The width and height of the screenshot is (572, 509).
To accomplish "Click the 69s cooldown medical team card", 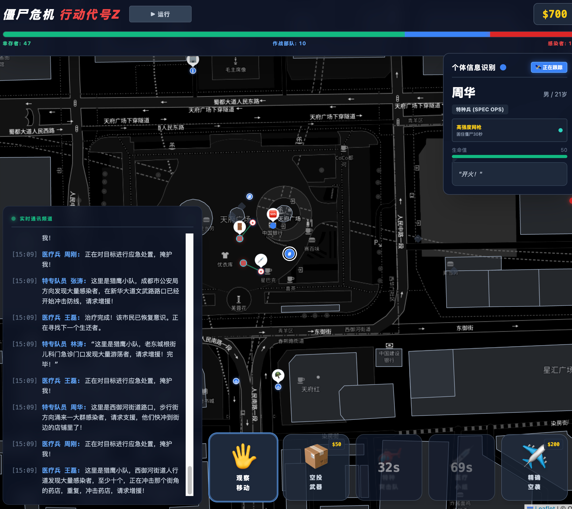I will 461,467.
